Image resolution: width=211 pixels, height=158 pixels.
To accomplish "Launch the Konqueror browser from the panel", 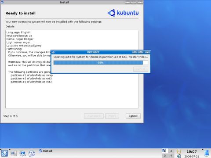I will pos(22,153).
